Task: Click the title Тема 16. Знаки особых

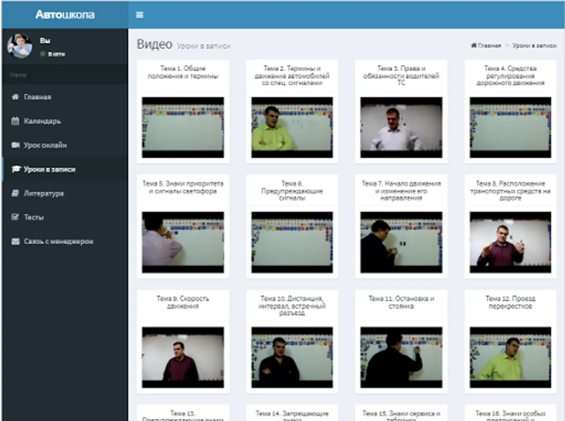Action: (510, 415)
